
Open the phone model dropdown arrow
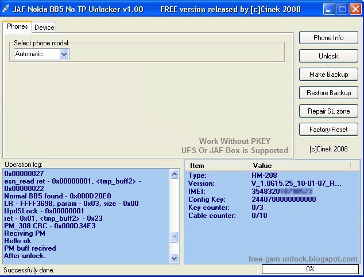point(64,54)
